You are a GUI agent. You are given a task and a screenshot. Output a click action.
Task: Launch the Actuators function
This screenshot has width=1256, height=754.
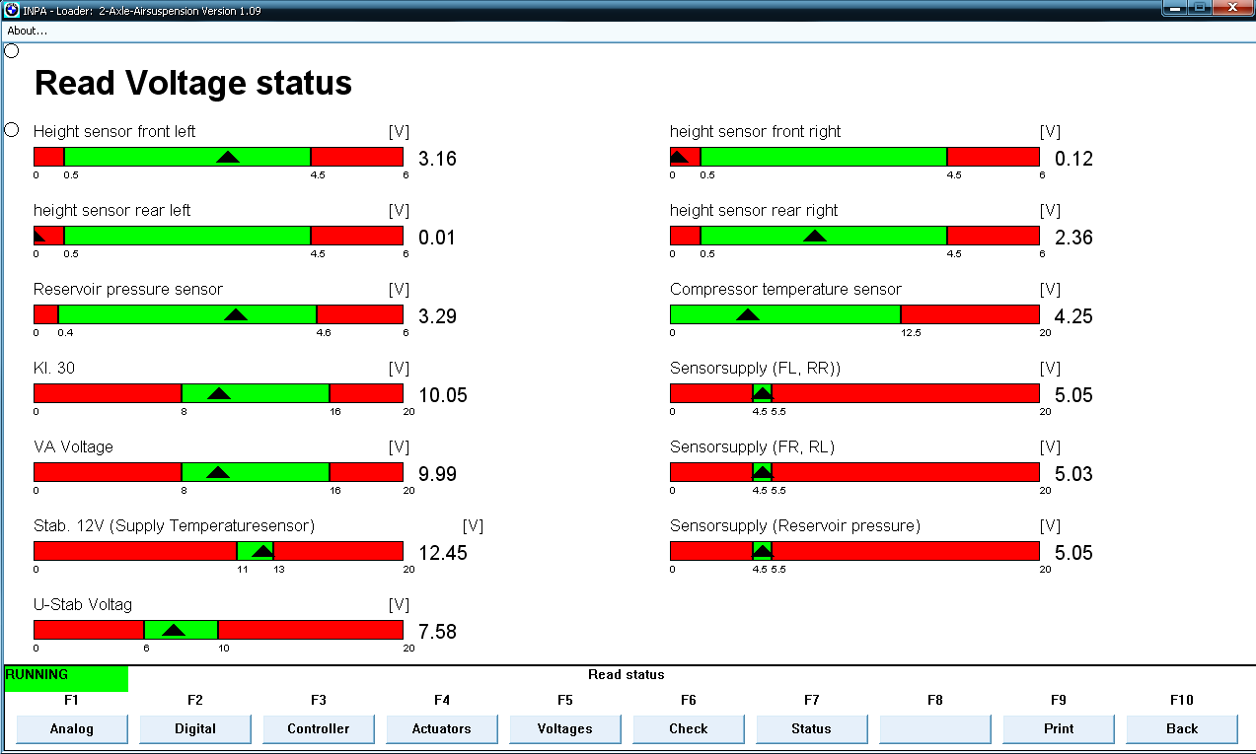[x=442, y=729]
